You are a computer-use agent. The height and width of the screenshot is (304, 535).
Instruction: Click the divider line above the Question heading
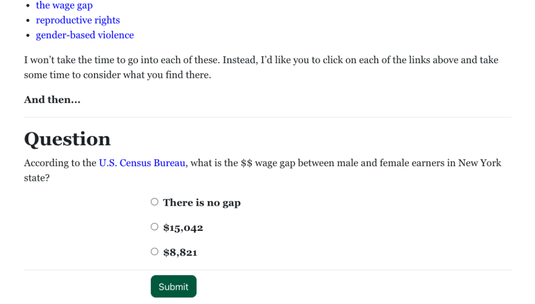click(267, 118)
